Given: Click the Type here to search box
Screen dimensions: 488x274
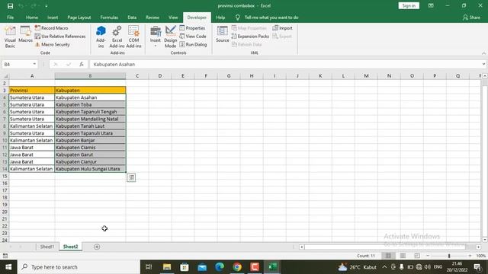Looking at the screenshot, I should [x=79, y=267].
